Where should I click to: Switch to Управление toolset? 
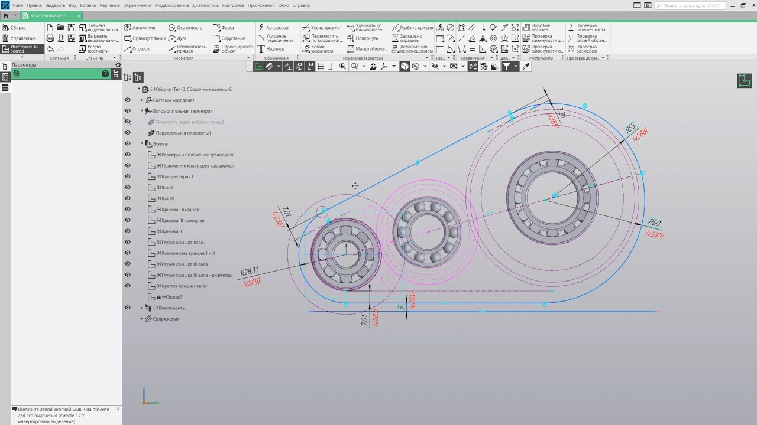click(22, 38)
